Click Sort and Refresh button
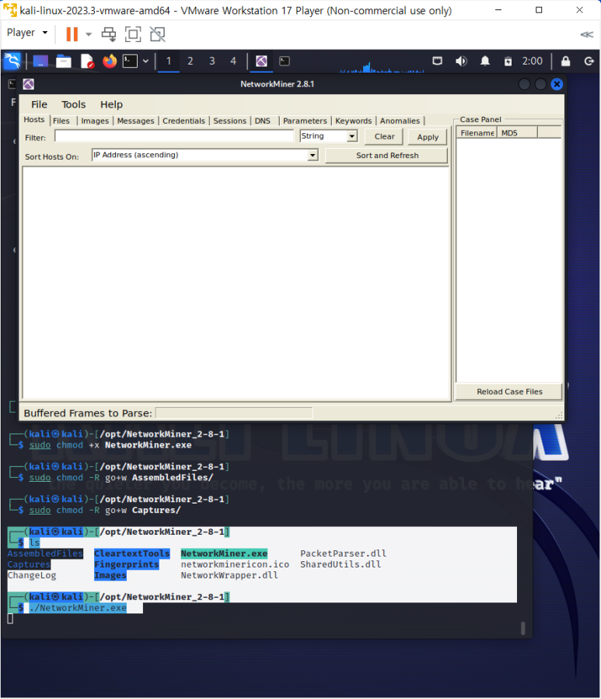This screenshot has height=699, width=601. [x=387, y=156]
